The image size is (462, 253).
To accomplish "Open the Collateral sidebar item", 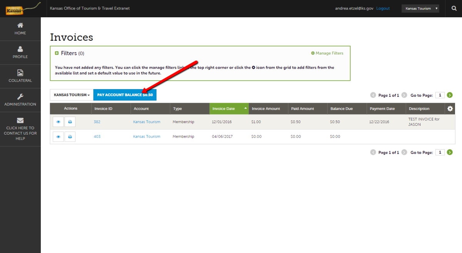I will tap(20, 77).
